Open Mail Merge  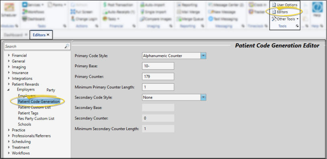pyautogui.click(x=188, y=12)
